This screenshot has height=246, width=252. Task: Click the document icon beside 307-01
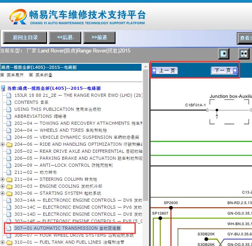click(x=9, y=229)
